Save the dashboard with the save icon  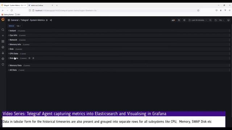pos(179,20)
